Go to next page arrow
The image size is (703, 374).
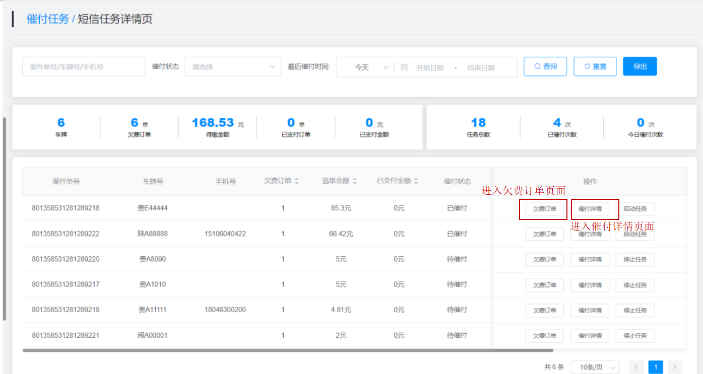coord(675,367)
